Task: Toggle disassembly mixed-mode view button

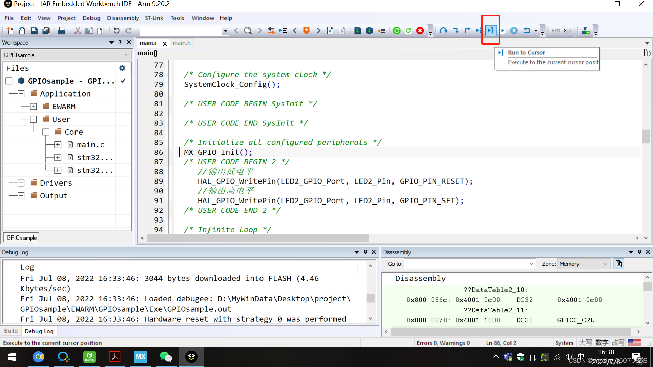Action: (x=619, y=264)
